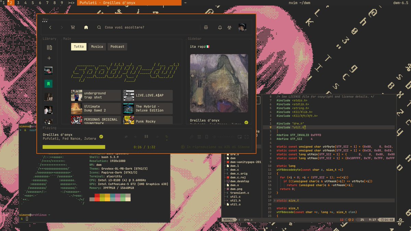Select the Podcast filter tab
The width and height of the screenshot is (411, 231).
(117, 47)
